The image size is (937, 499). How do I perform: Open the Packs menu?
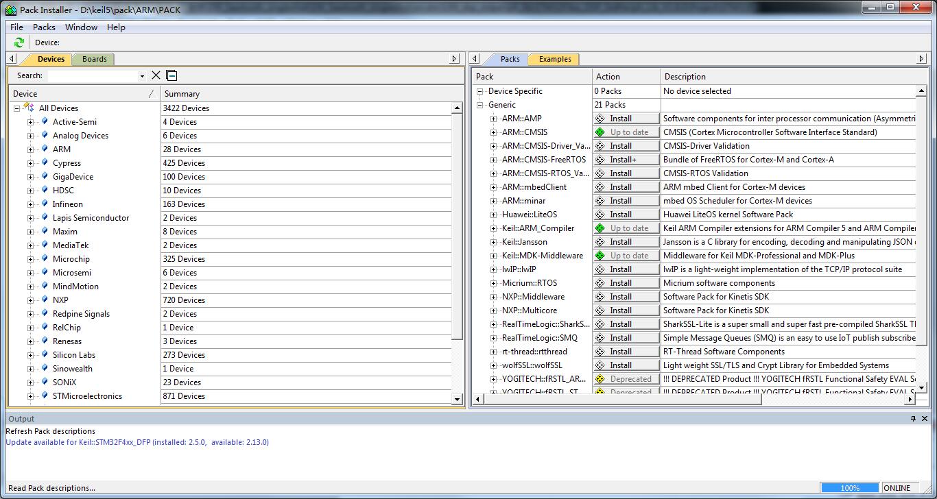44,27
